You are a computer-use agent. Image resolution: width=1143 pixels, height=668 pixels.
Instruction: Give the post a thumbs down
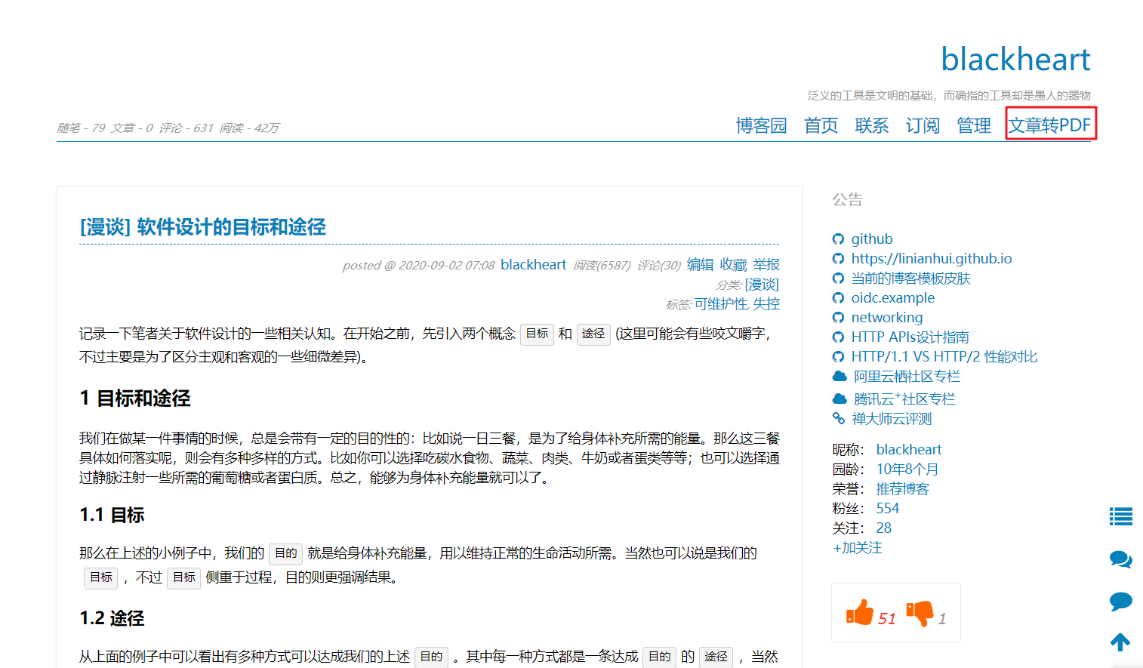tap(922, 613)
